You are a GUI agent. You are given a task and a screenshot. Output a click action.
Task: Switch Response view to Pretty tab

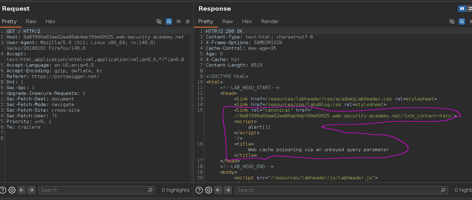point(206,21)
